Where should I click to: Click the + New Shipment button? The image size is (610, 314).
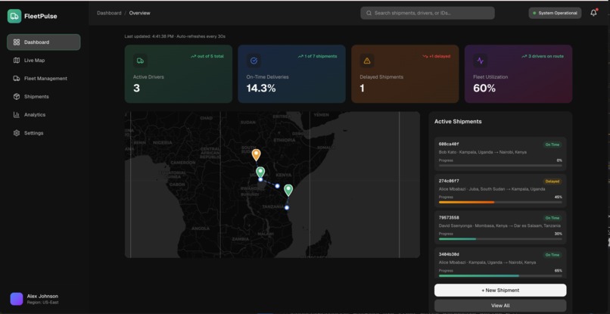pyautogui.click(x=500, y=291)
